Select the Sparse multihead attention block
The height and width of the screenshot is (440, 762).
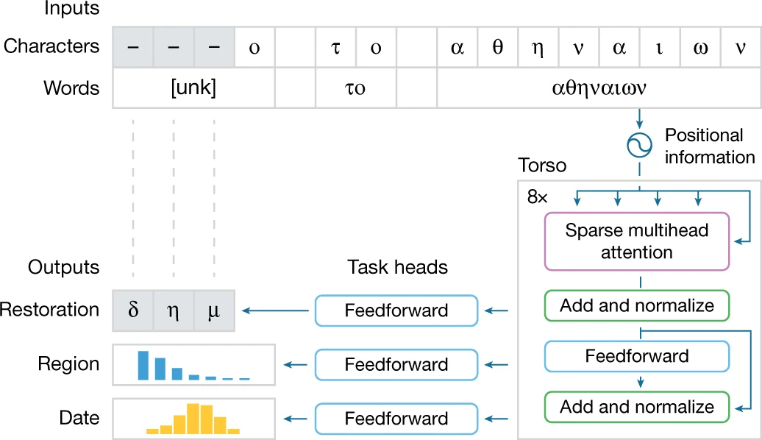click(x=637, y=241)
